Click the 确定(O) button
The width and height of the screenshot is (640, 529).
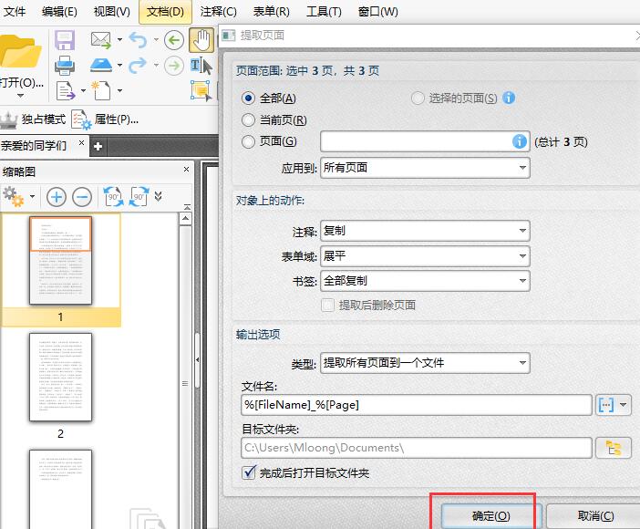pyautogui.click(x=491, y=516)
